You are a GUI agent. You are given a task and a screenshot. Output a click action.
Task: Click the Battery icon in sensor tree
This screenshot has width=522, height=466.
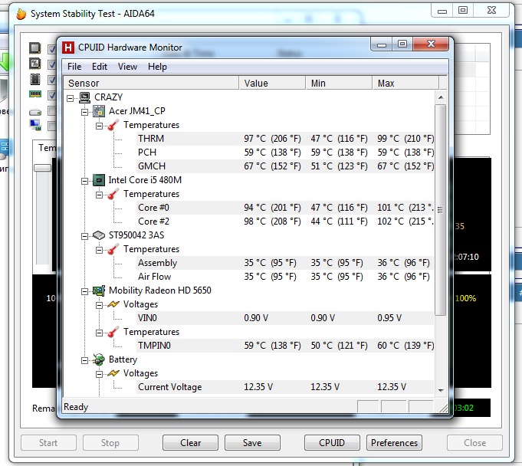point(99,359)
